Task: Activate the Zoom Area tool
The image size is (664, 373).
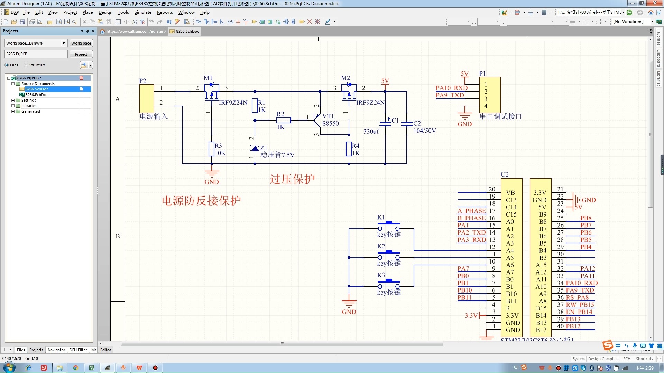Action: pos(67,22)
